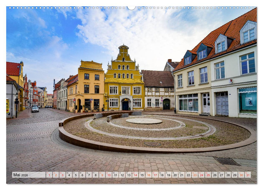The image size is (263, 190).
Task: Select Sunday the 3rd
Action: 62,175
